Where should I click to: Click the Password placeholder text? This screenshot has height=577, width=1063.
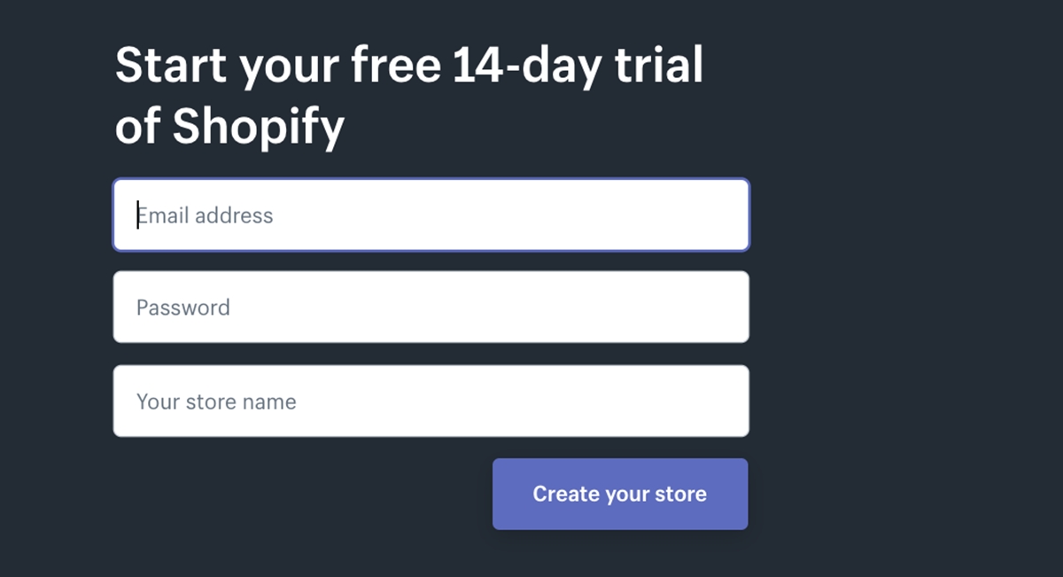coord(183,308)
